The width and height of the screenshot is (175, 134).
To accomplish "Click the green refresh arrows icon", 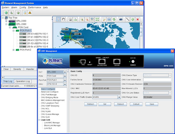I will click(114, 19).
